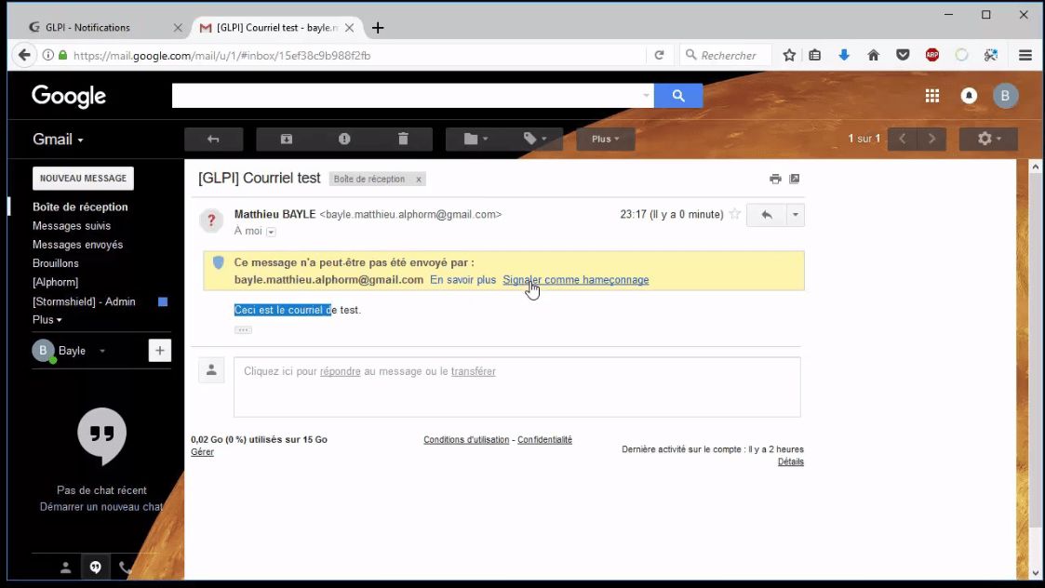Screen dimensions: 1045x588
Task: Print the email using the printer icon
Action: [x=775, y=179]
